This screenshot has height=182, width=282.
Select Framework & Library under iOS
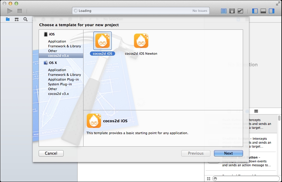pos(64,46)
